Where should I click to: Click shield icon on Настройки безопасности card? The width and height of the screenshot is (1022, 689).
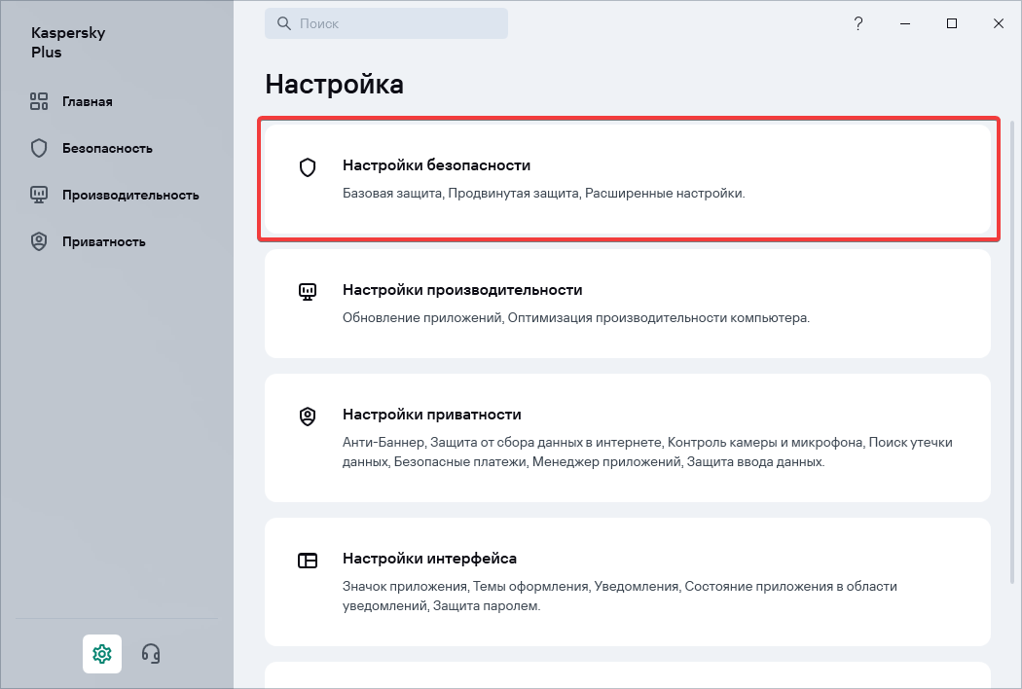click(x=308, y=167)
